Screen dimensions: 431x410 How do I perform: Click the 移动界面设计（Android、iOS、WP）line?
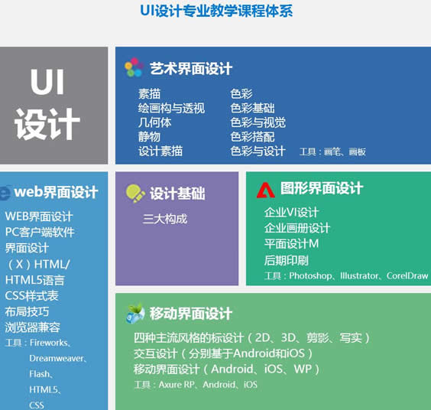coord(226,369)
